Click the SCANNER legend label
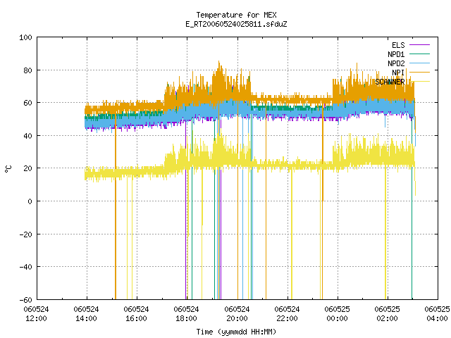This screenshot has width=451, height=338. [x=390, y=82]
